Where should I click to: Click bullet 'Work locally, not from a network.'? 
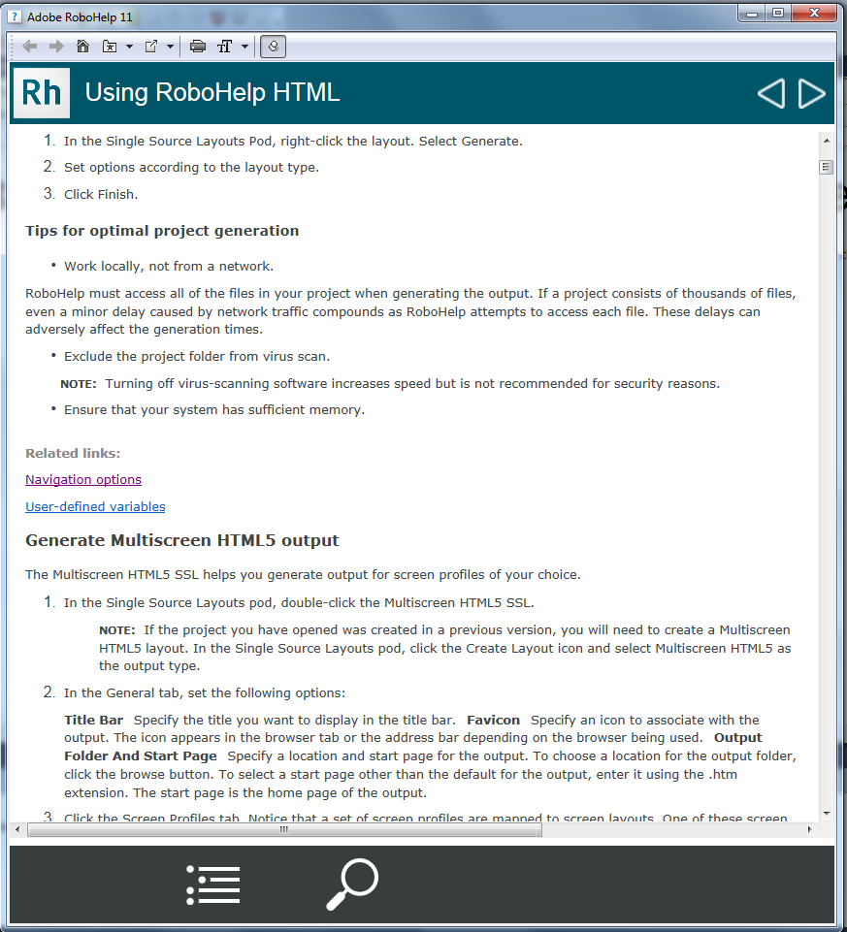click(169, 267)
